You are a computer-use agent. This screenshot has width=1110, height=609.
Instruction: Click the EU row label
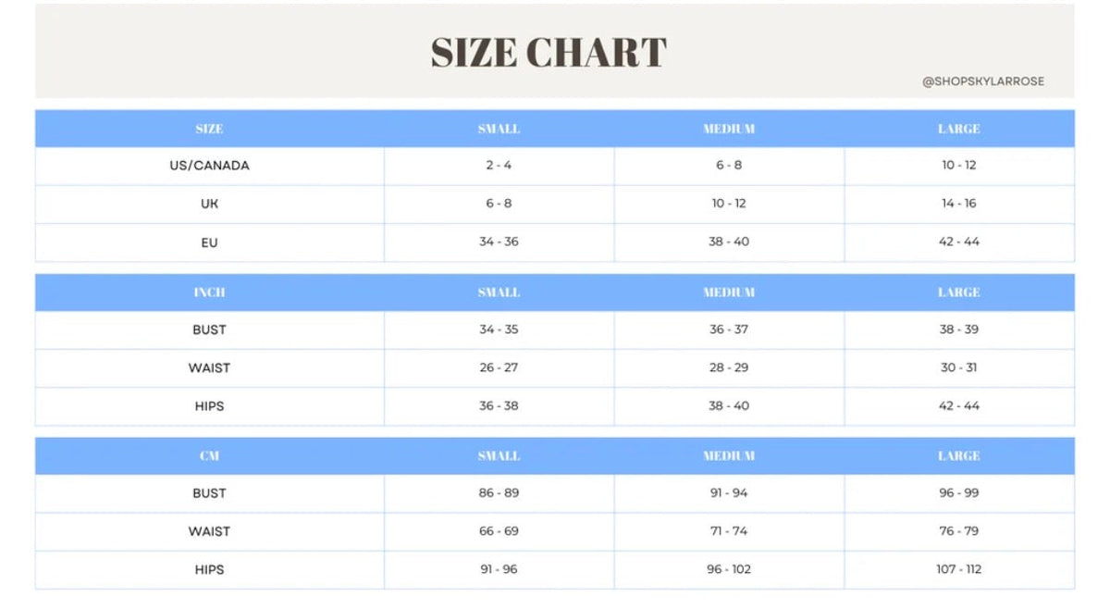(x=209, y=242)
